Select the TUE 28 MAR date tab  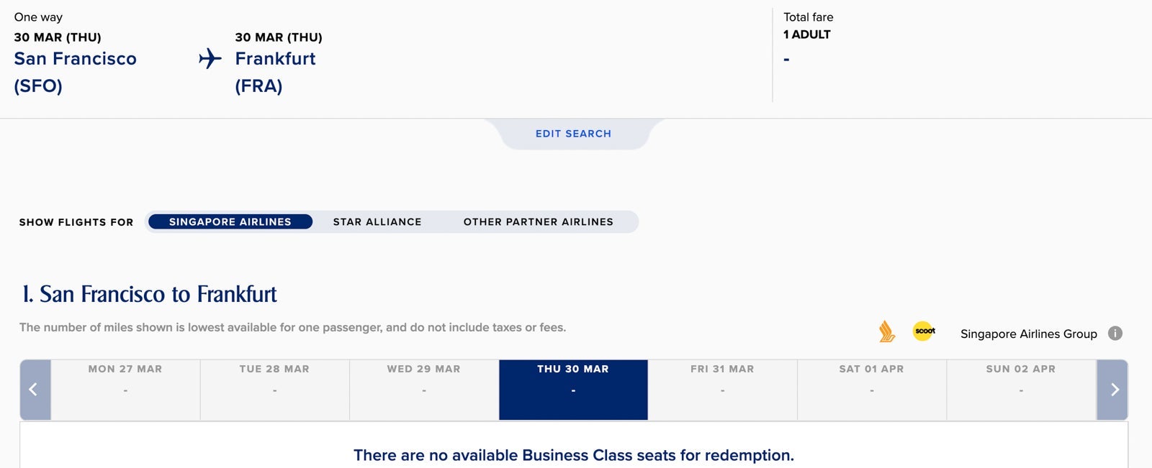(x=274, y=389)
